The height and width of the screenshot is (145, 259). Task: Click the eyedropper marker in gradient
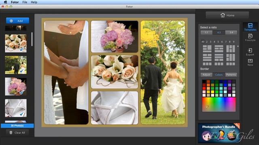207,107
